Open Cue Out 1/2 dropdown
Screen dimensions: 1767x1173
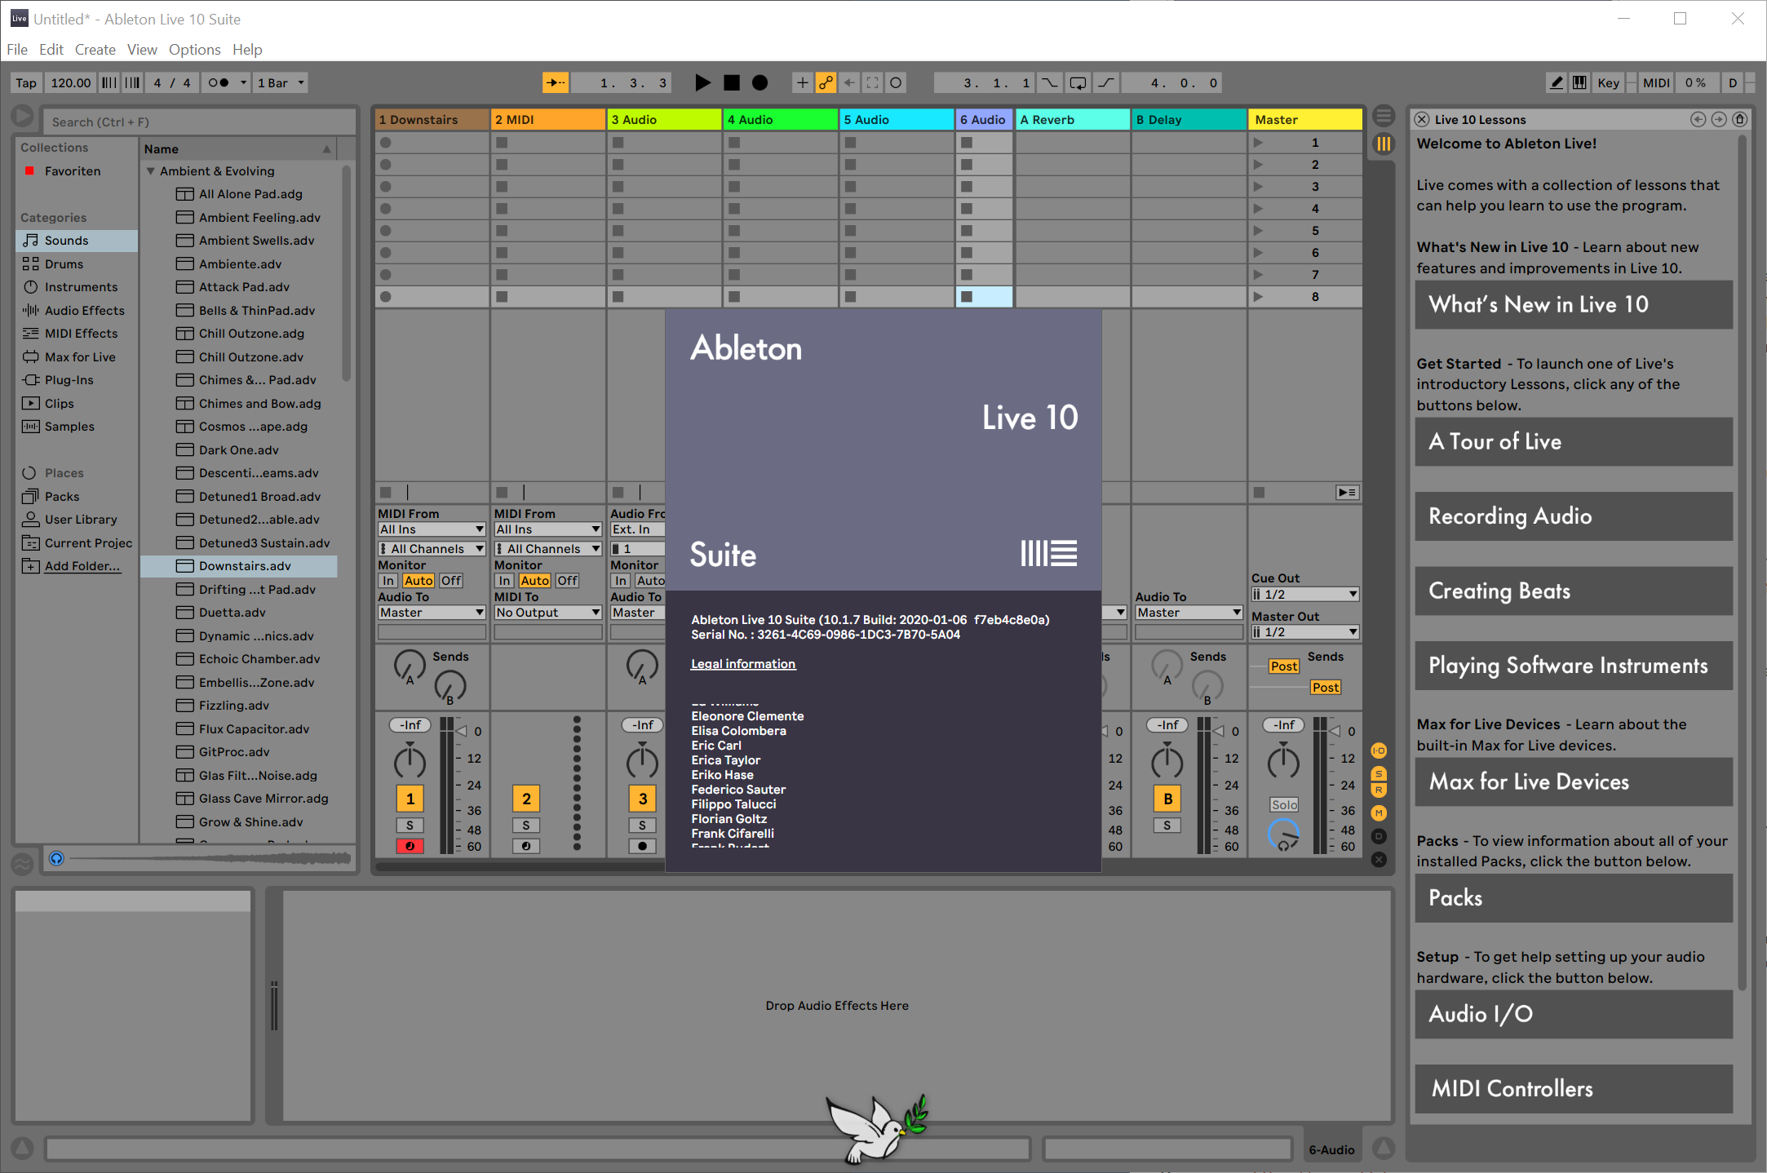[1305, 594]
